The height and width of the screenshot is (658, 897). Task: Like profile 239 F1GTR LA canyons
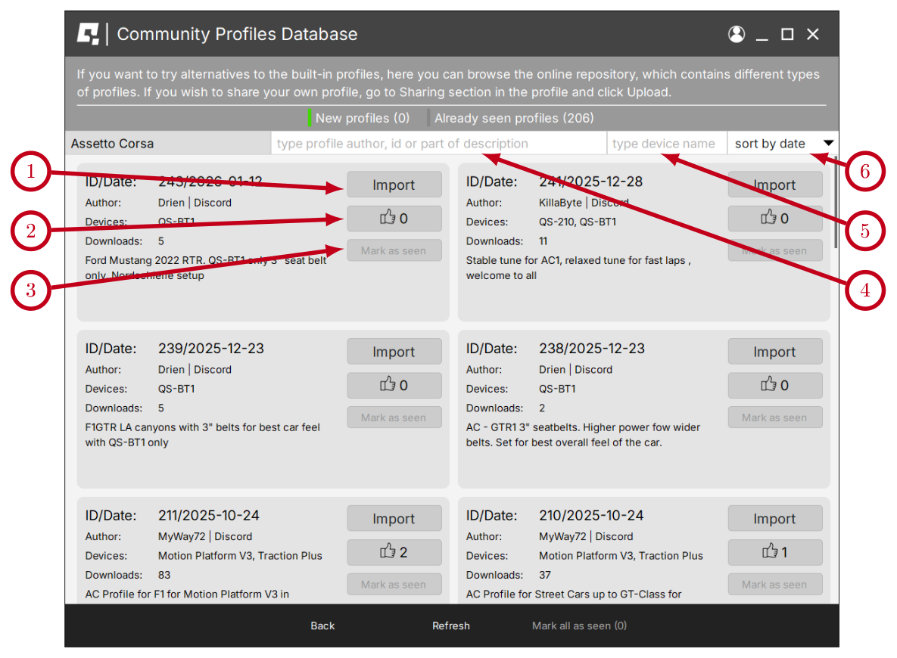(x=394, y=386)
